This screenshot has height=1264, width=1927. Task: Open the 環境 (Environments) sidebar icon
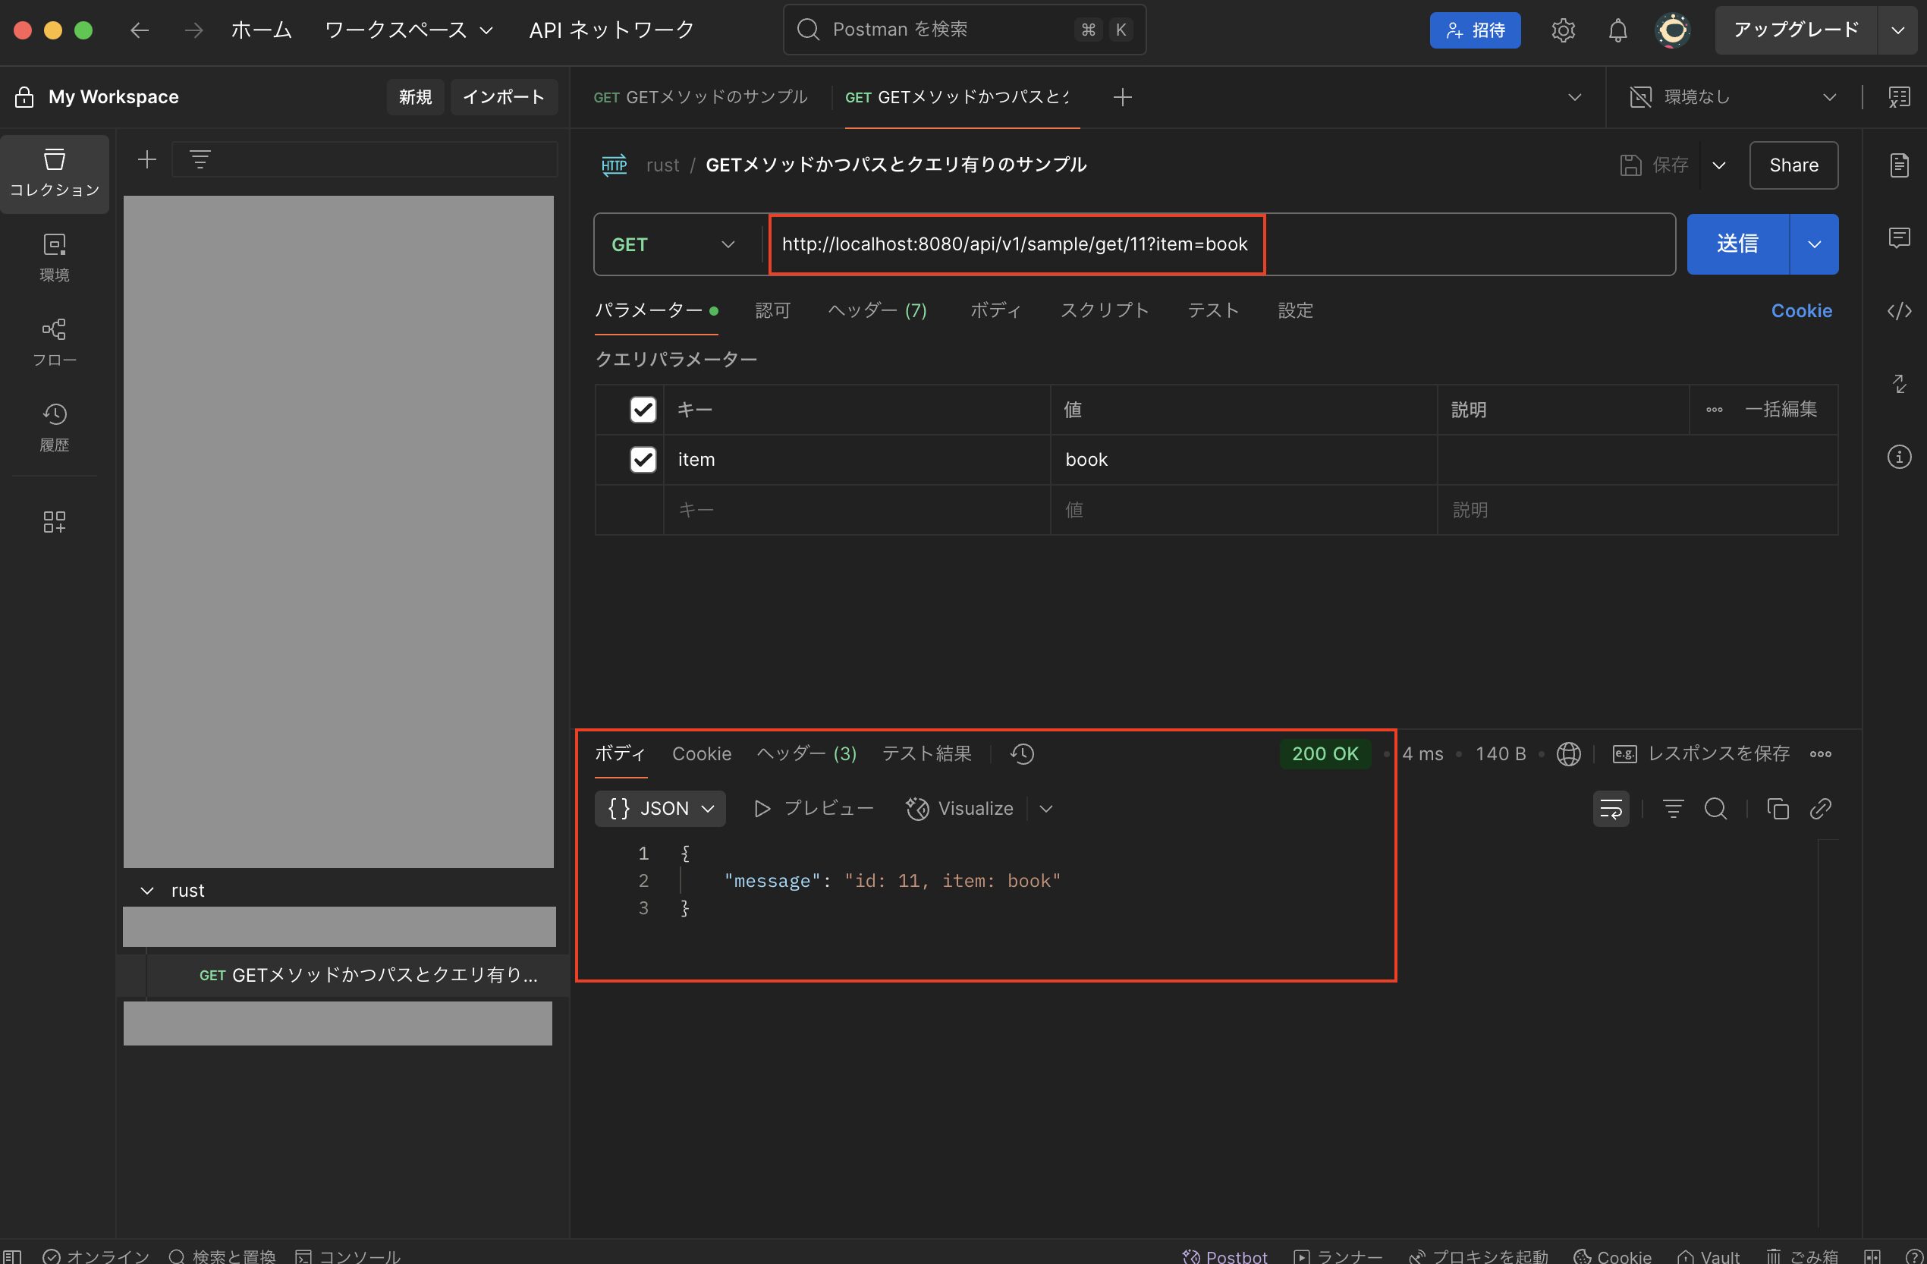pyautogui.click(x=55, y=256)
